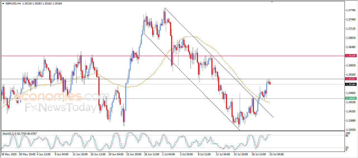Image resolution: width=358 pixels, height=158 pixels.
Task: Click the 1.33550 price axis label
Action: click(x=351, y=130)
